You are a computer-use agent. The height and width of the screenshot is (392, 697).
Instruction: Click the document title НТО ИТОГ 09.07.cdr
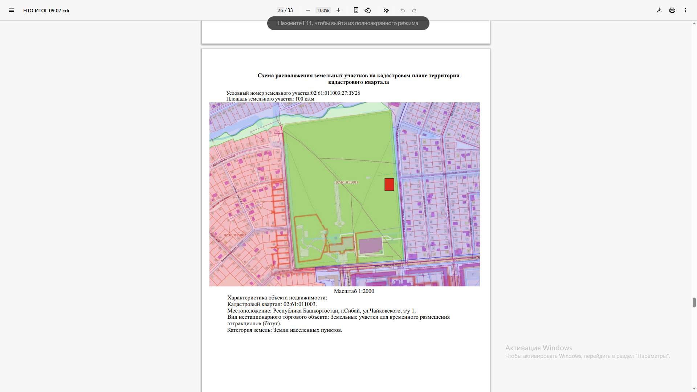46,11
